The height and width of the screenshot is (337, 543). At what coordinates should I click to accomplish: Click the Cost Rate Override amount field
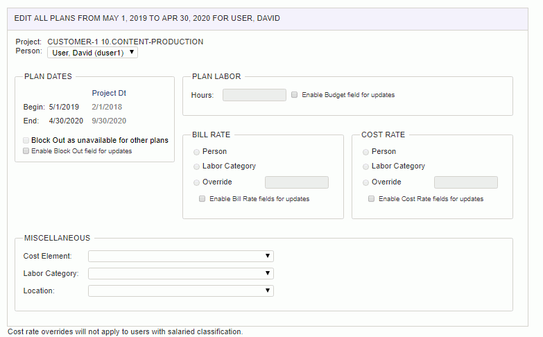(x=466, y=182)
